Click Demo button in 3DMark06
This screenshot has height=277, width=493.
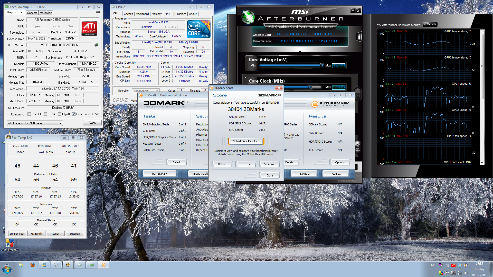(x=305, y=174)
